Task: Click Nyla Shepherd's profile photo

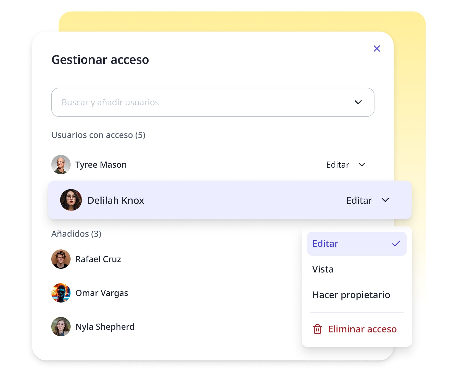Action: tap(61, 327)
